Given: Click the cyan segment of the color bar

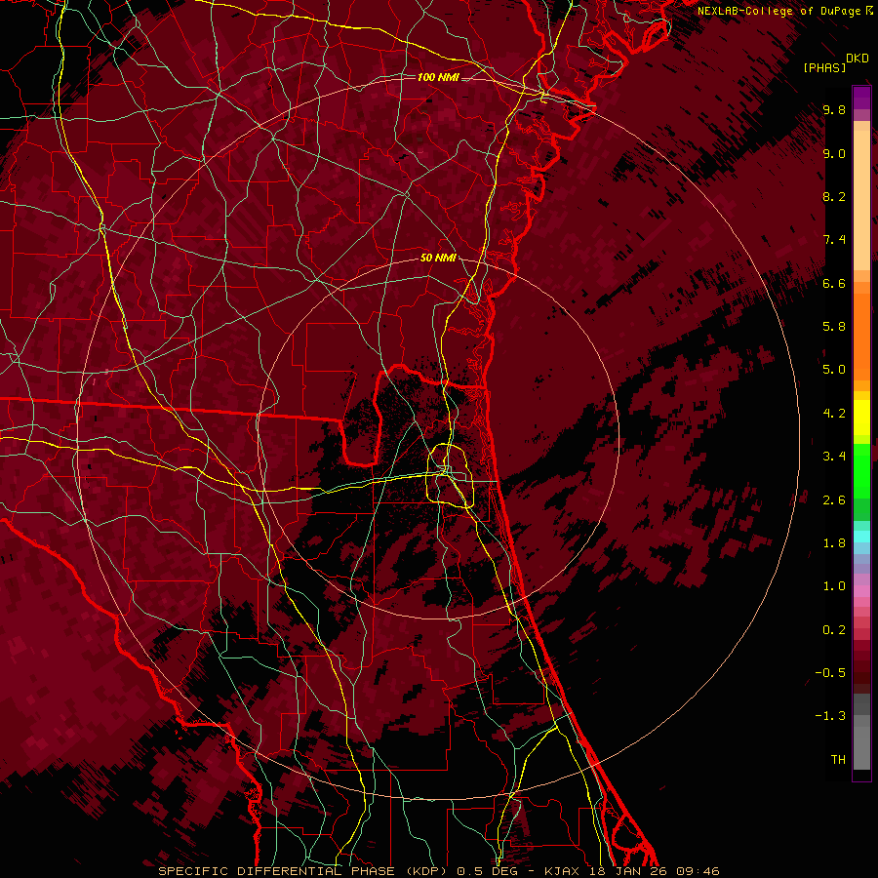Looking at the screenshot, I should pyautogui.click(x=861, y=536).
